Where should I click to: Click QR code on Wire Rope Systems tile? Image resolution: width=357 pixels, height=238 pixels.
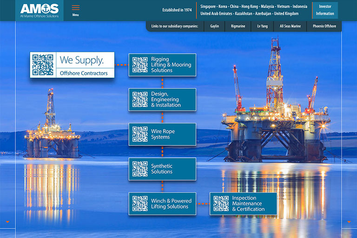(x=140, y=134)
